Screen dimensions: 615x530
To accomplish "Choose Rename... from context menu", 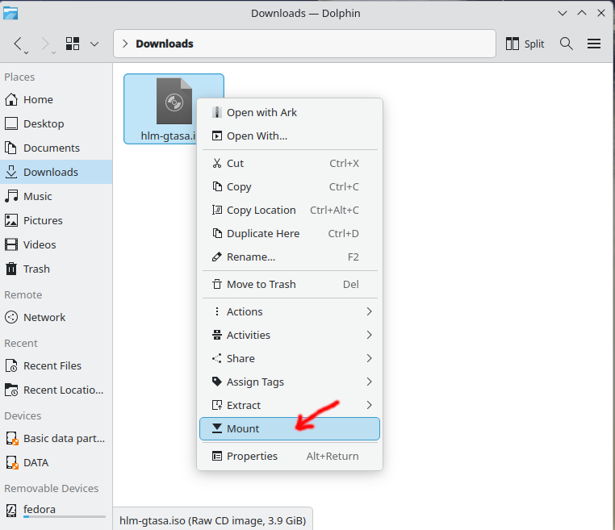I will (x=290, y=257).
